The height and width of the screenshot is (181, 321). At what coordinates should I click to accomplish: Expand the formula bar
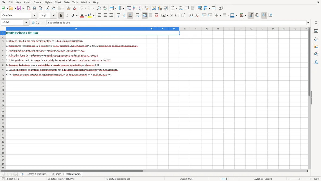tap(308, 23)
